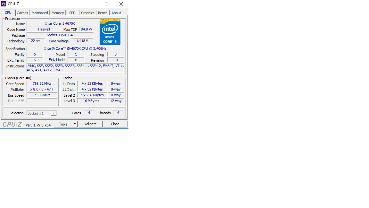The width and height of the screenshot is (369, 208).
Task: Switch to the Bench tab
Action: click(102, 13)
